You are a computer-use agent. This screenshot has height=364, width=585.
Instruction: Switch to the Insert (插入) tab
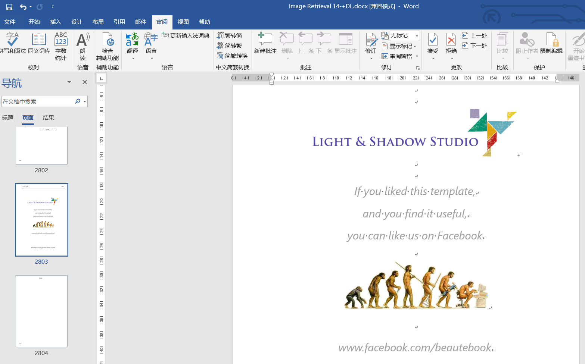(x=56, y=22)
